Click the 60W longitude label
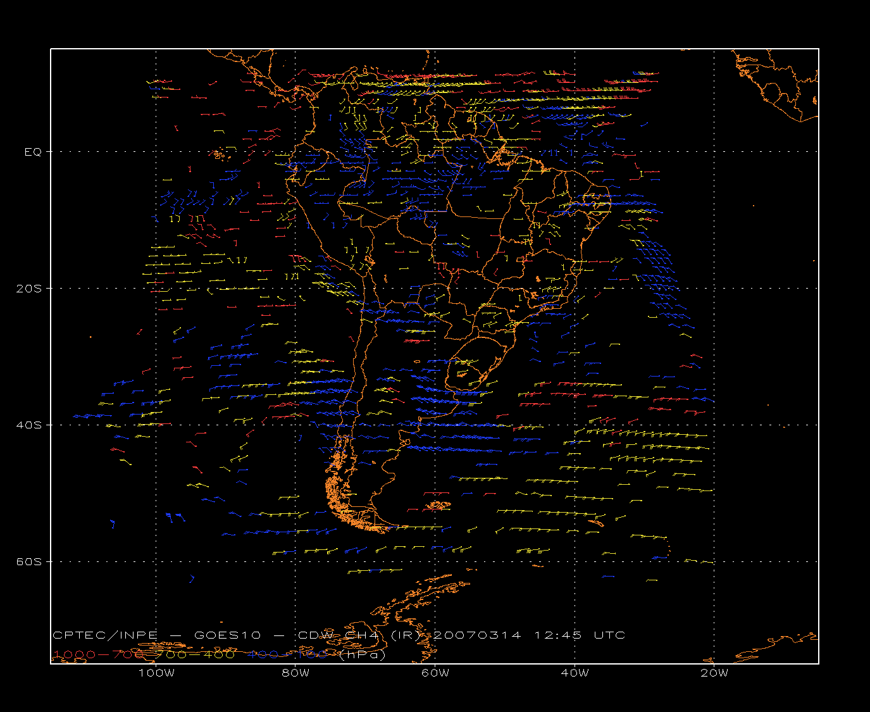The width and height of the screenshot is (870, 712). click(x=435, y=673)
